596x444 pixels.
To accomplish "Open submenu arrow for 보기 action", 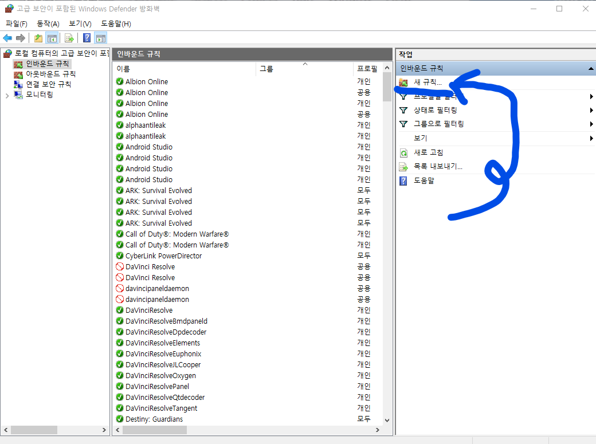I will tap(591, 139).
